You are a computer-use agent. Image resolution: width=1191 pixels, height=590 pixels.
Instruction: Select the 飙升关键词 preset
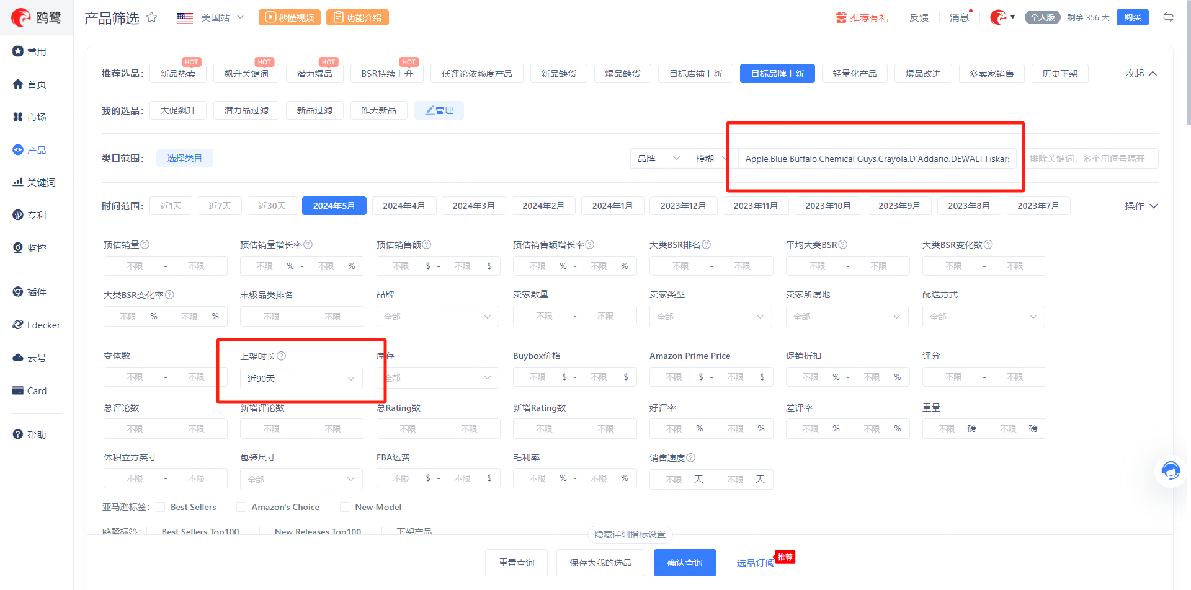point(246,74)
